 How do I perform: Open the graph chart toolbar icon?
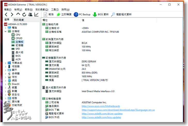[36, 14]
